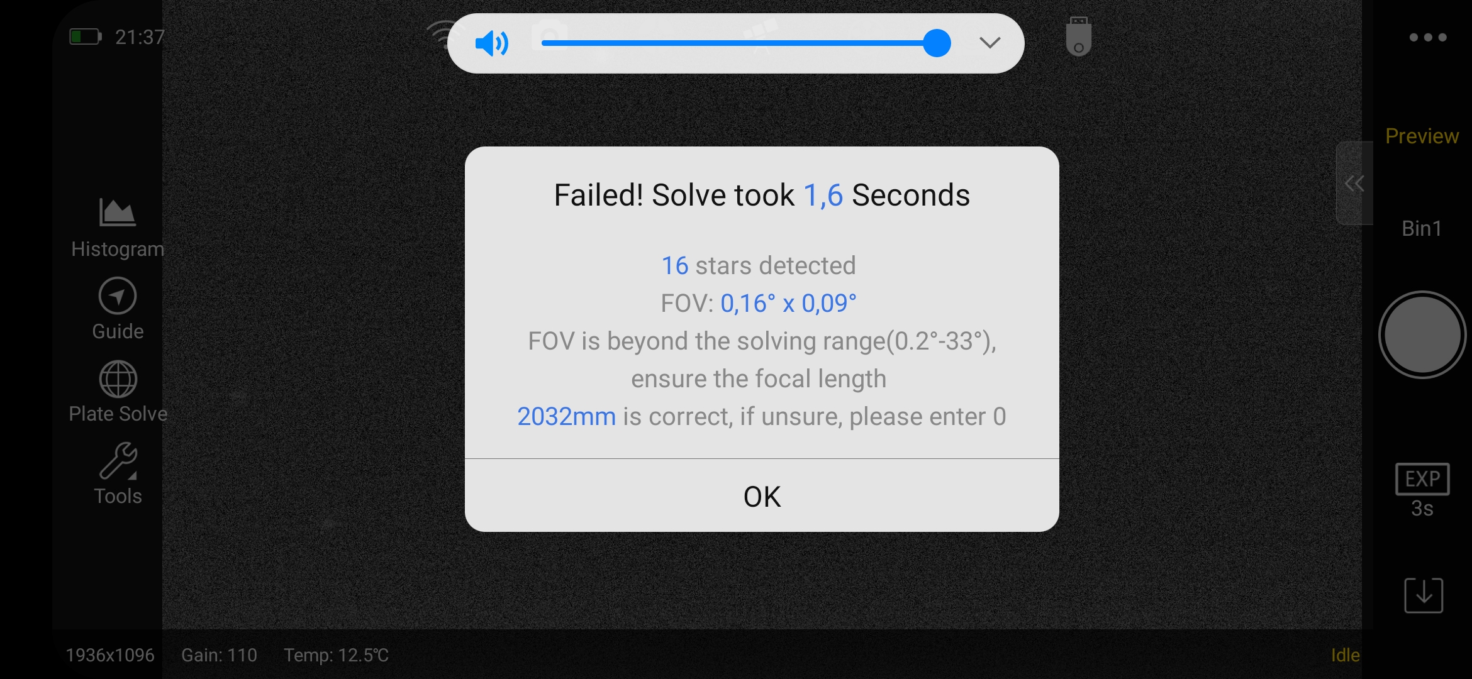Viewport: 1472px width, 679px height.
Task: Click the volume slider handle
Action: point(937,43)
